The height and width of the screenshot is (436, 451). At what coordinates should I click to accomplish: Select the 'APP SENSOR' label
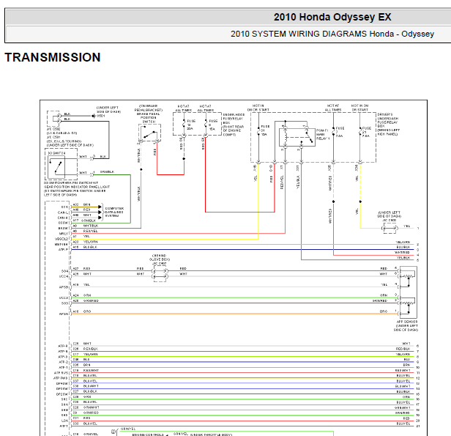pyautogui.click(x=407, y=322)
